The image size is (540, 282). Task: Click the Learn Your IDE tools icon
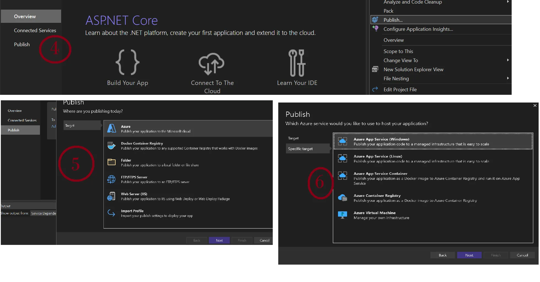point(297,63)
